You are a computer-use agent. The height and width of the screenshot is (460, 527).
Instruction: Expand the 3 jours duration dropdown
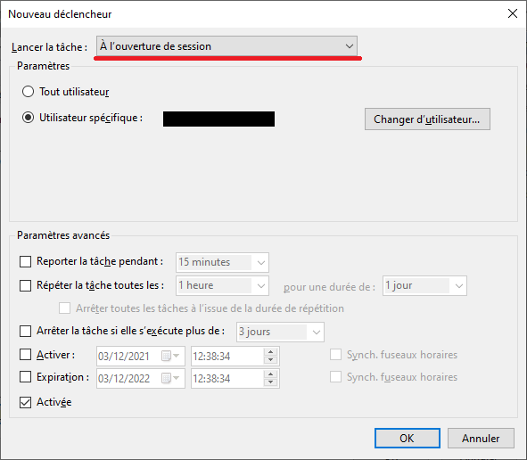[x=280, y=332]
